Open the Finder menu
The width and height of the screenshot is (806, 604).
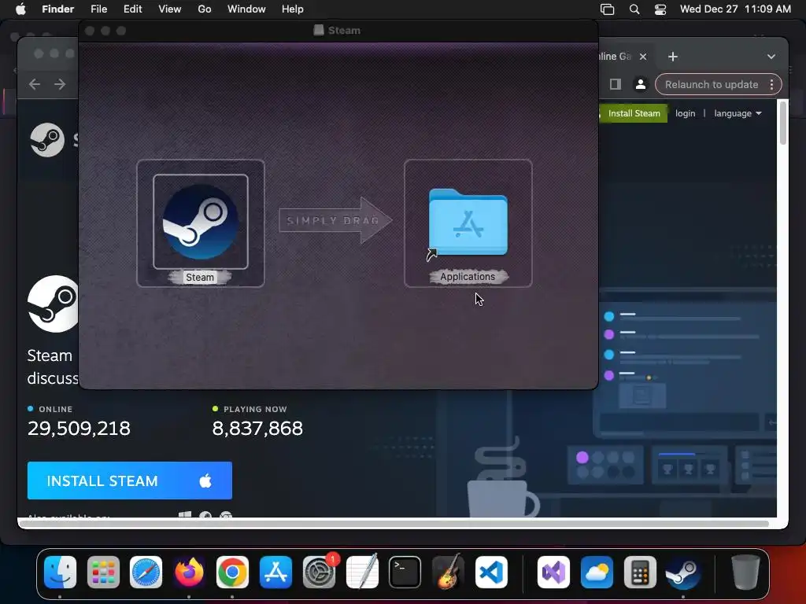(x=57, y=9)
